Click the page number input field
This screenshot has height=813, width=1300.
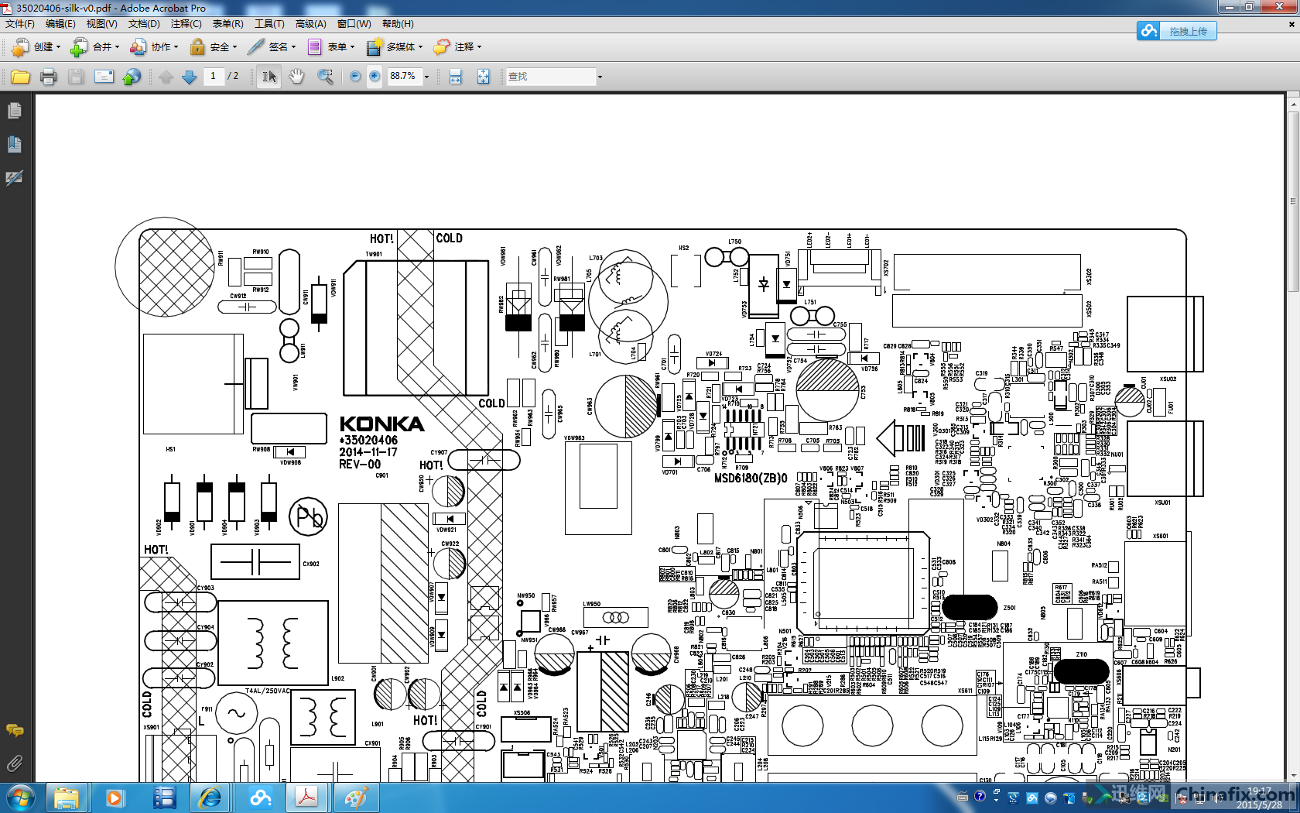(214, 76)
